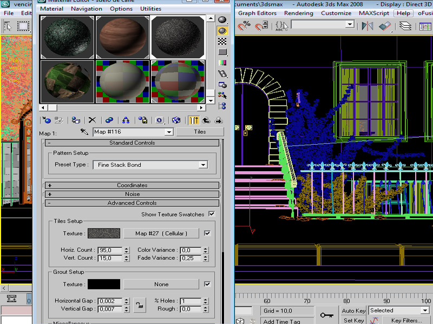Open Preset Type Fine Stack Bond dropdown
Image resolution: width=433 pixels, height=324 pixels.
point(203,165)
